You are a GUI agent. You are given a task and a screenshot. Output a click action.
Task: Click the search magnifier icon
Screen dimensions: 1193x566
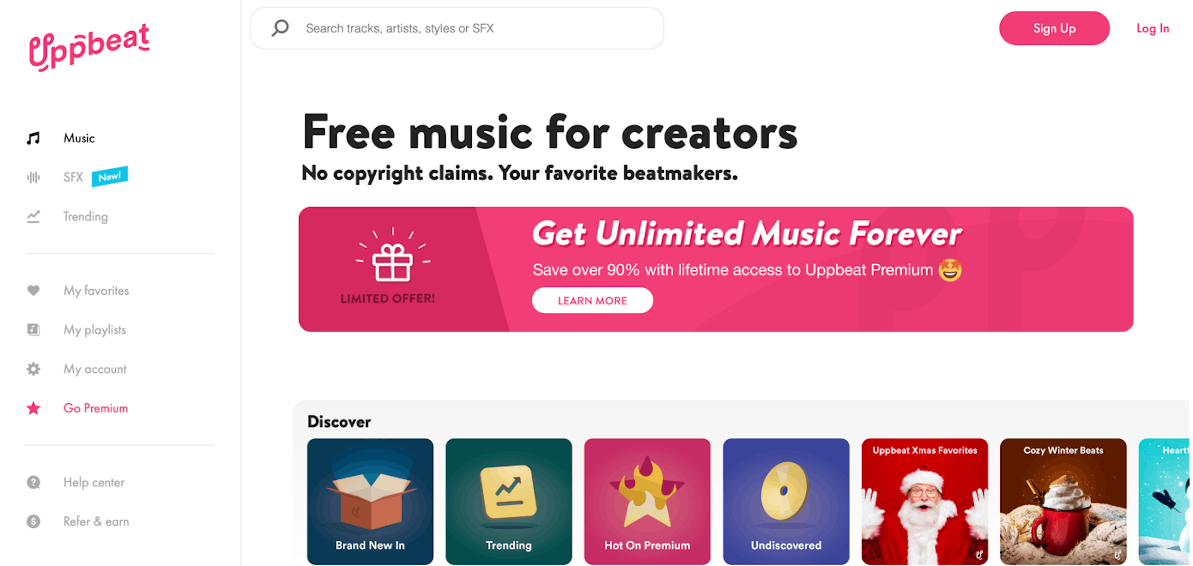point(280,28)
